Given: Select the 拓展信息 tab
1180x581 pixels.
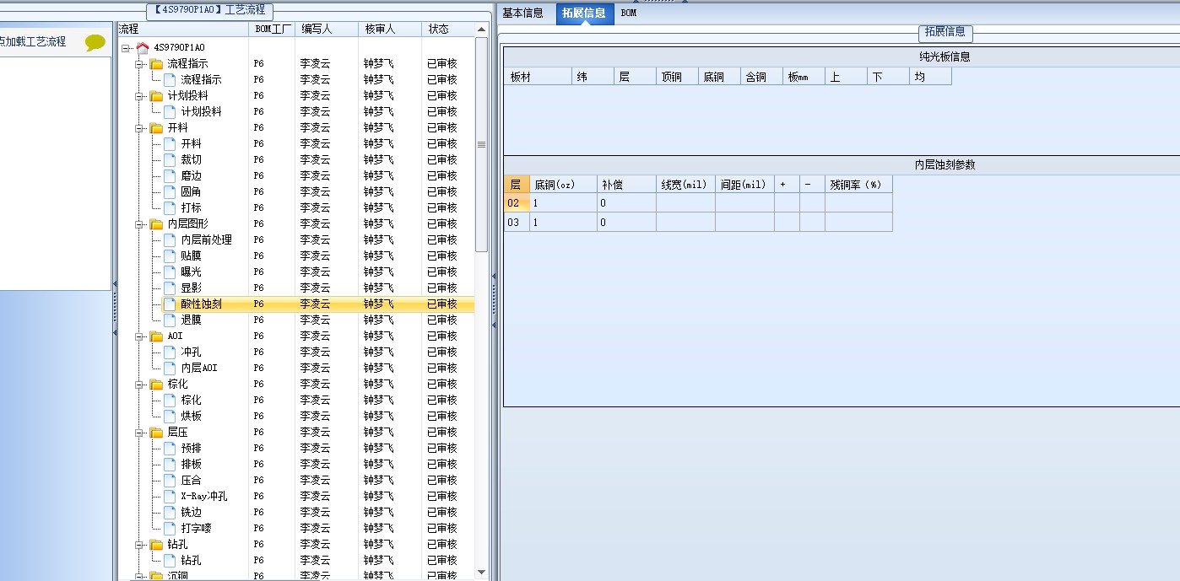Looking at the screenshot, I should [x=584, y=13].
